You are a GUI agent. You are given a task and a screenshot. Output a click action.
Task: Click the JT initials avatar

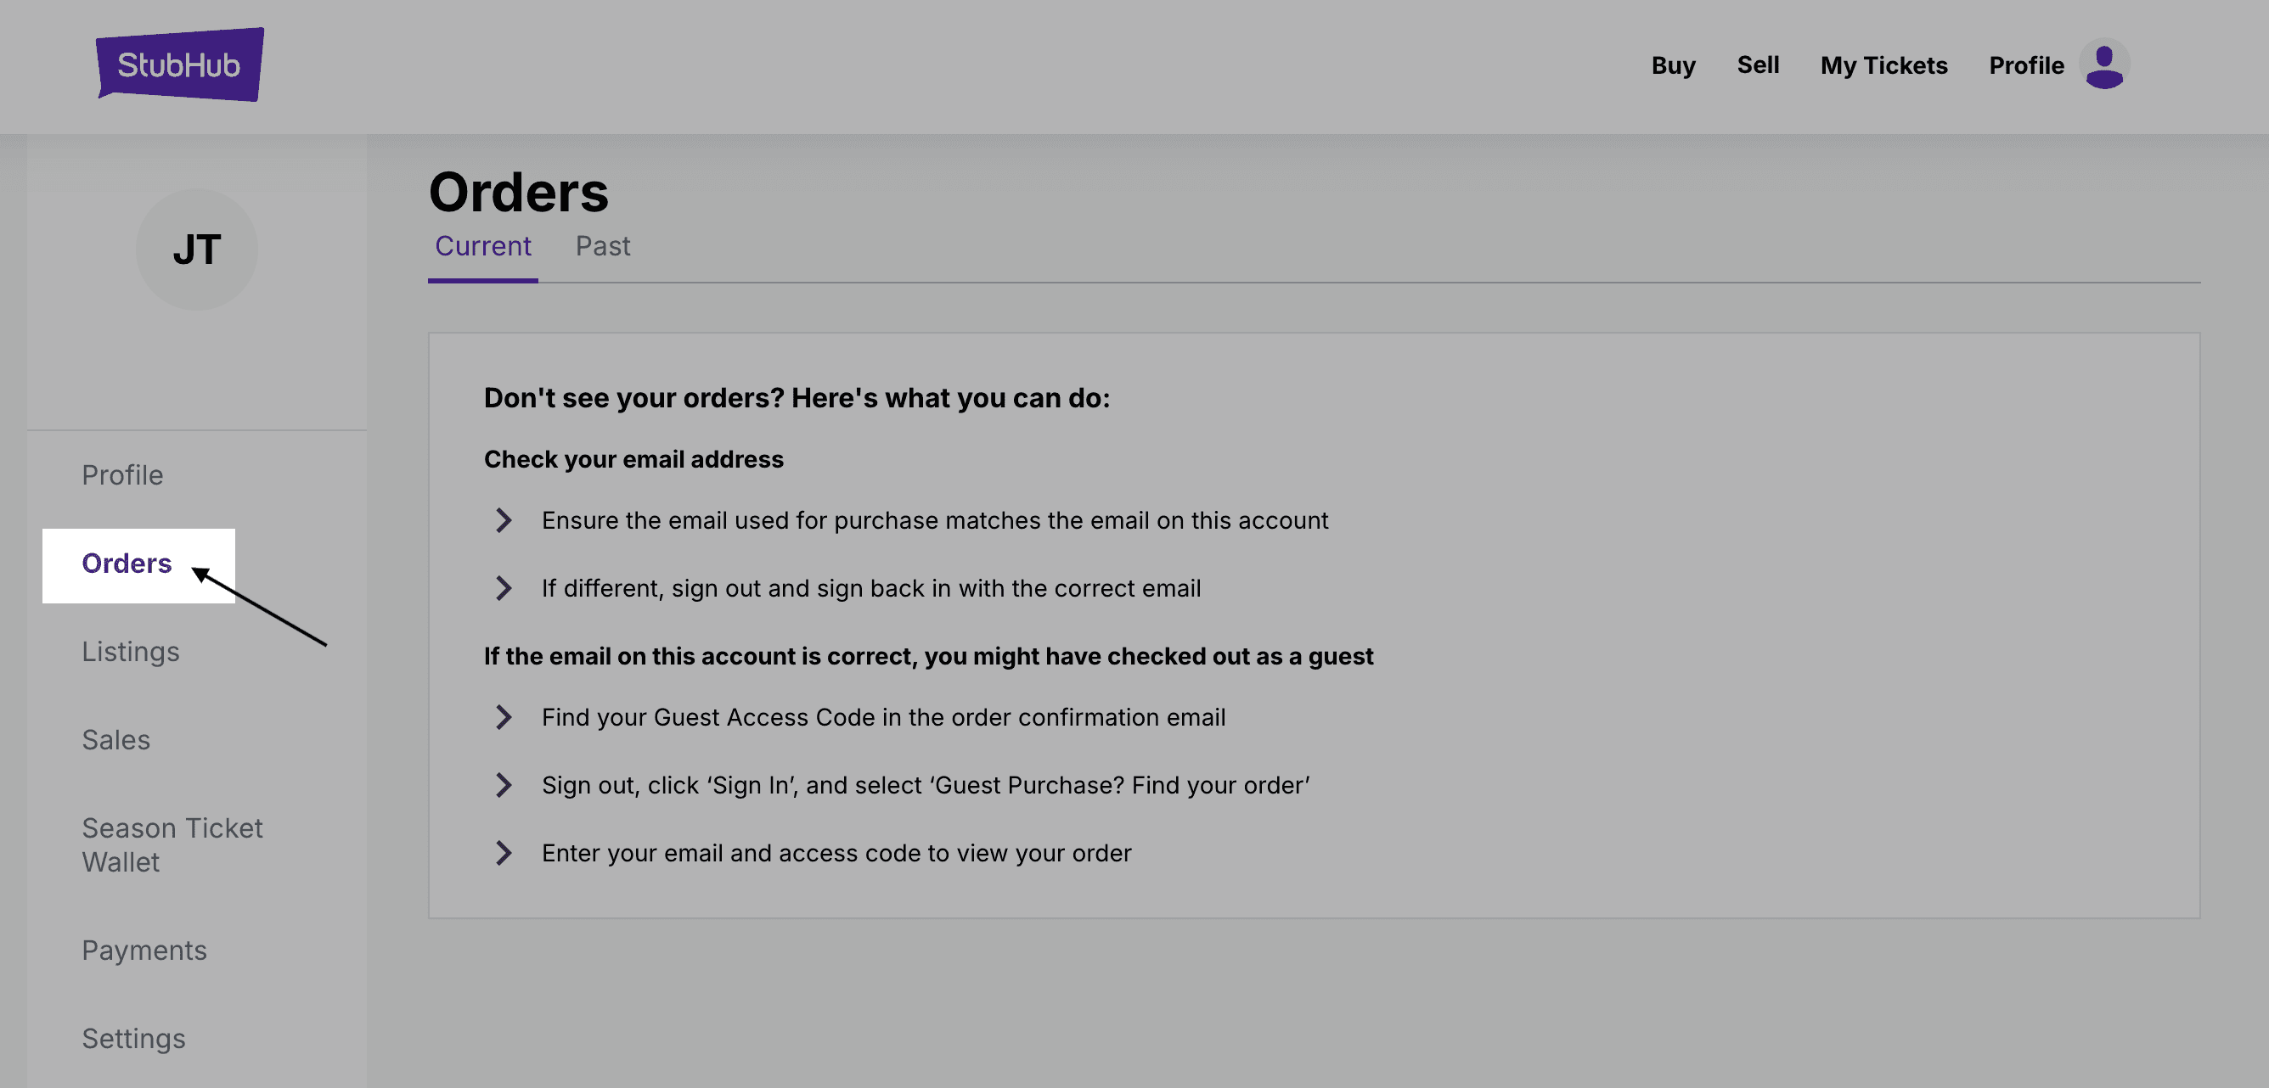click(x=196, y=250)
